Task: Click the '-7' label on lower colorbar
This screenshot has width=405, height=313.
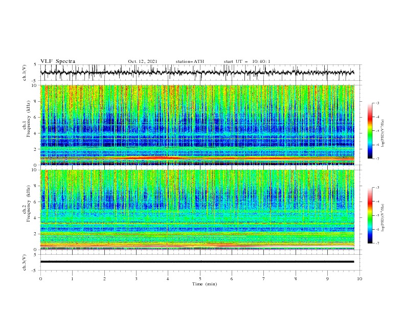Action: pyautogui.click(x=377, y=243)
